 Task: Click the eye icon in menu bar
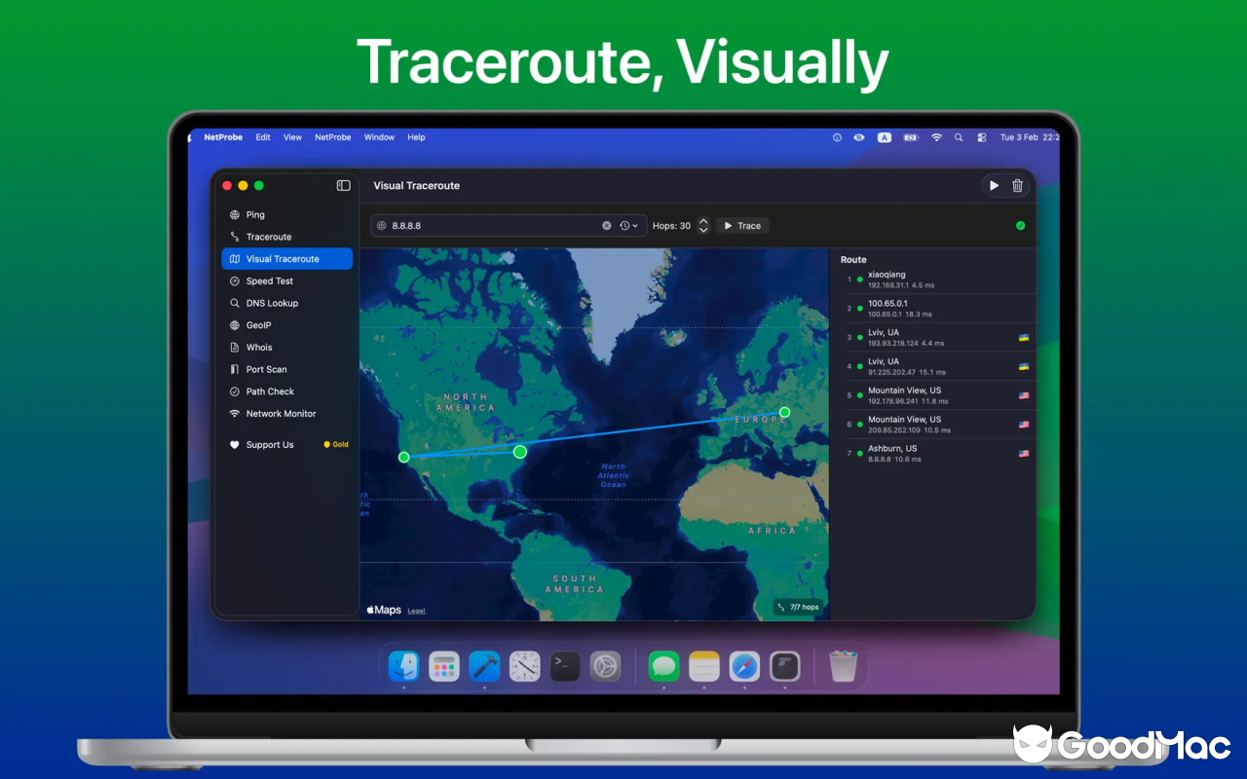pos(858,137)
